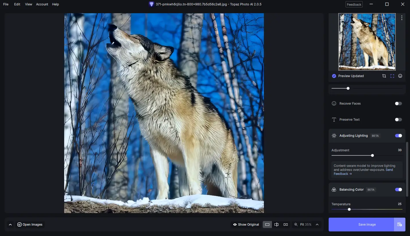
Task: Expand the zoom level chevron
Action: point(317,225)
